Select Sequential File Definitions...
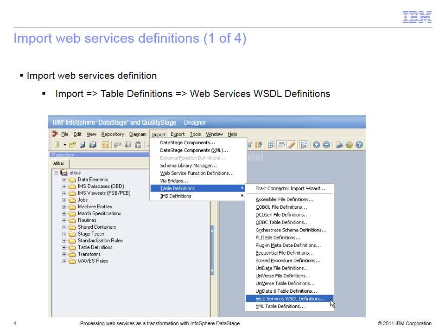The height and width of the screenshot is (334, 445). click(290, 253)
